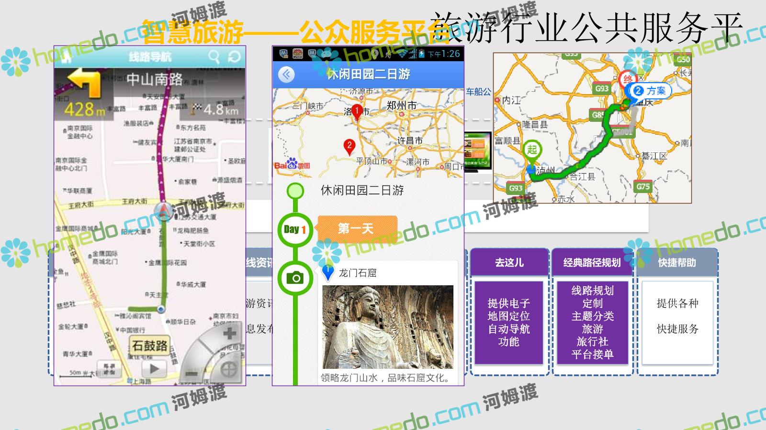Open the 龙门石窟 Buddha statue photo
The image size is (766, 430).
[387, 327]
